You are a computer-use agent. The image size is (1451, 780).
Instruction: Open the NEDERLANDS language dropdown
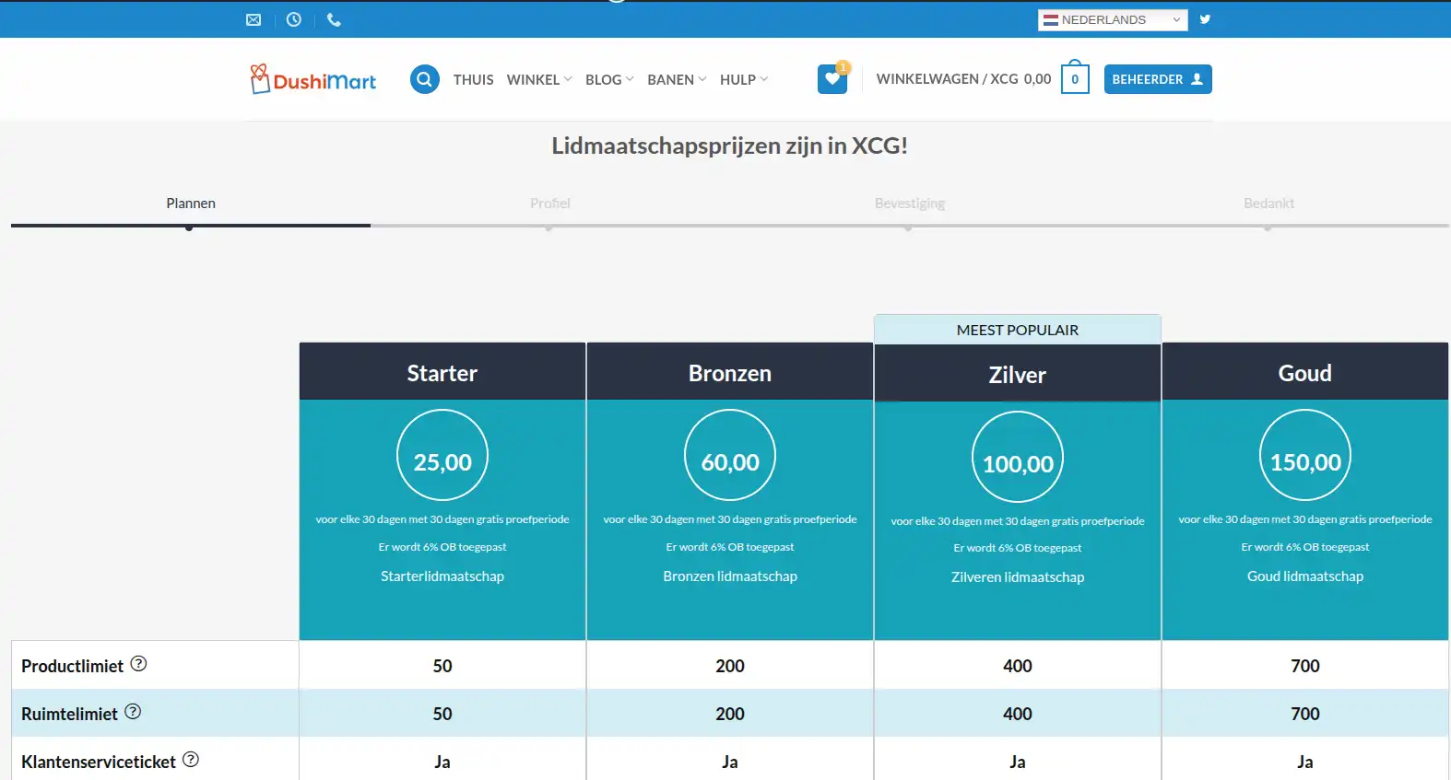click(1112, 19)
